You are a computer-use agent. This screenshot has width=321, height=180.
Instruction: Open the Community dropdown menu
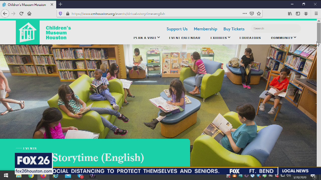click(283, 38)
